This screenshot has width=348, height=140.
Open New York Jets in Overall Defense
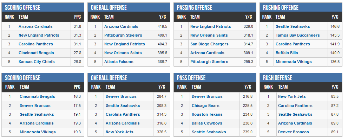pyautogui.click(x=119, y=132)
